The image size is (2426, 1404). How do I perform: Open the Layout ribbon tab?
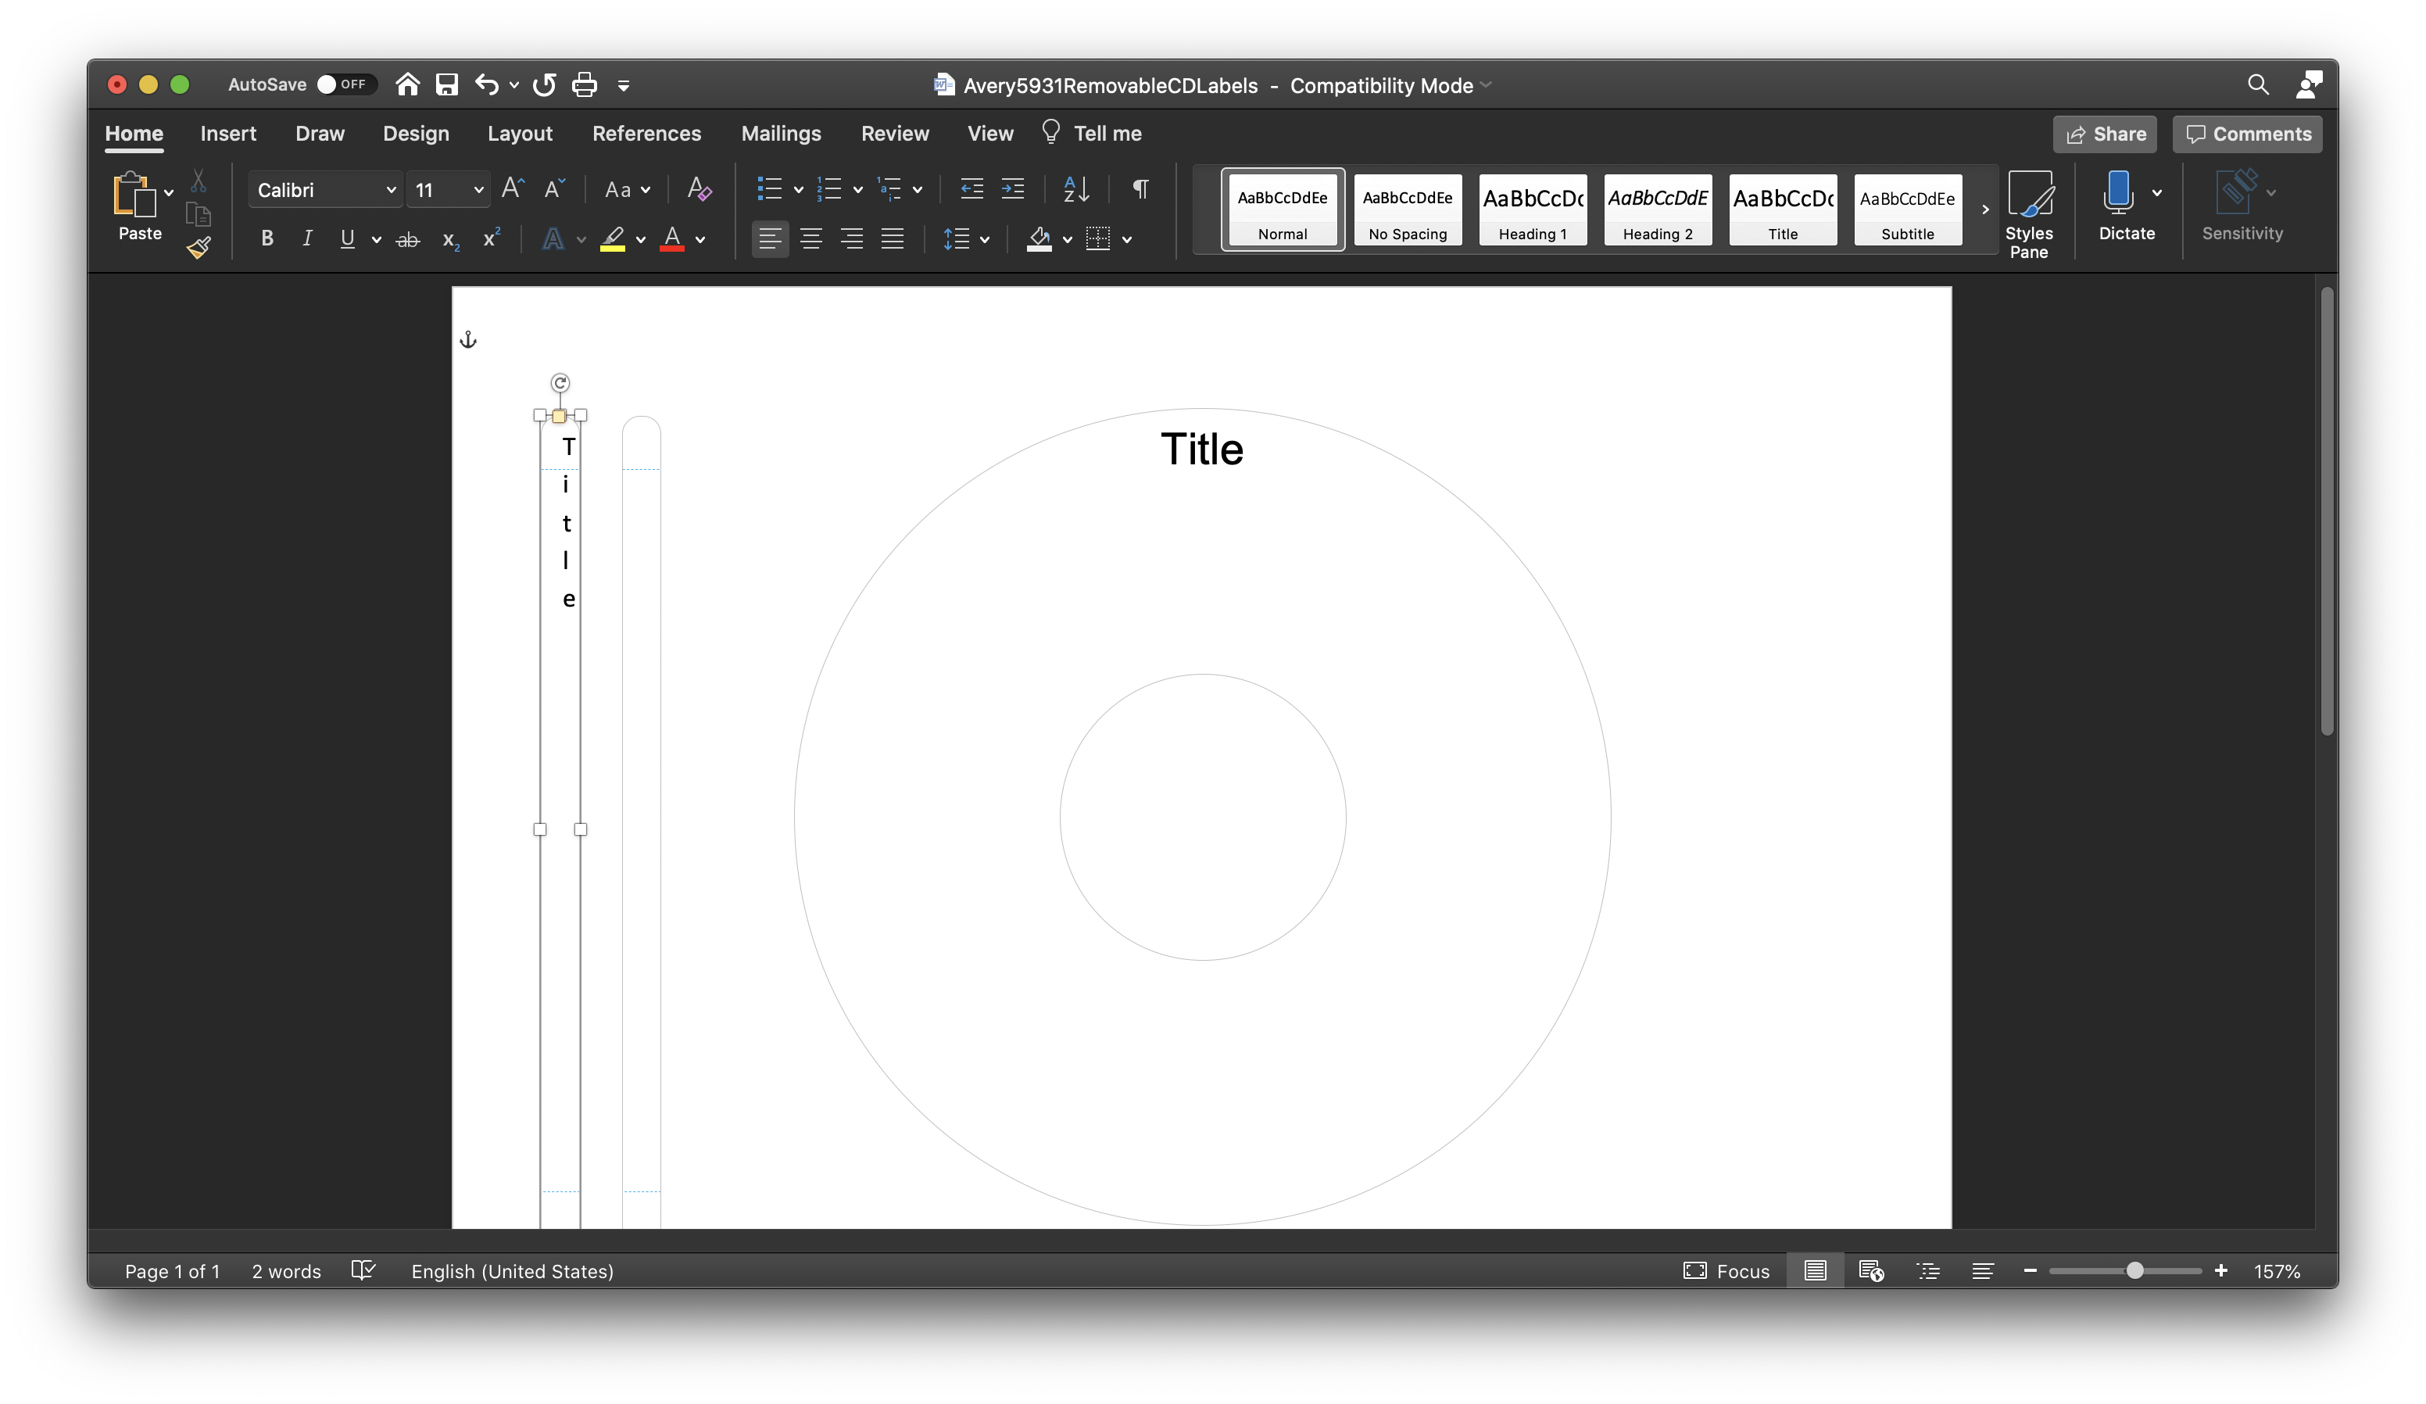coord(519,134)
